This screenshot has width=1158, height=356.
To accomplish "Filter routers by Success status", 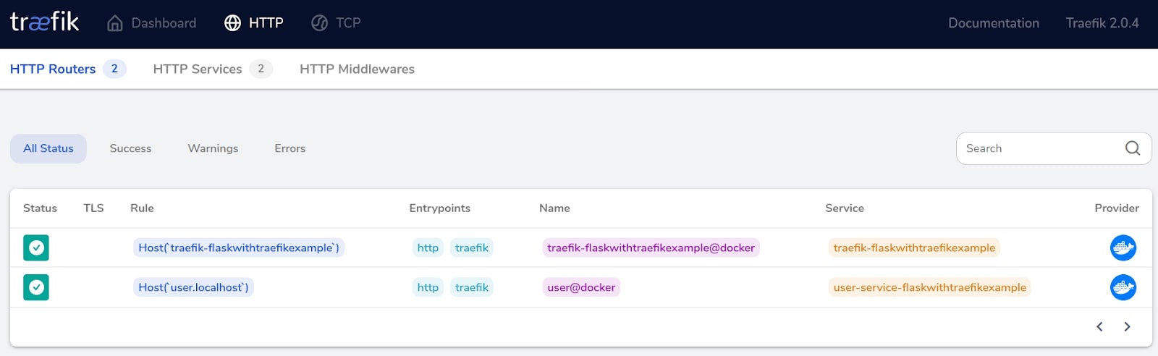I will (130, 148).
